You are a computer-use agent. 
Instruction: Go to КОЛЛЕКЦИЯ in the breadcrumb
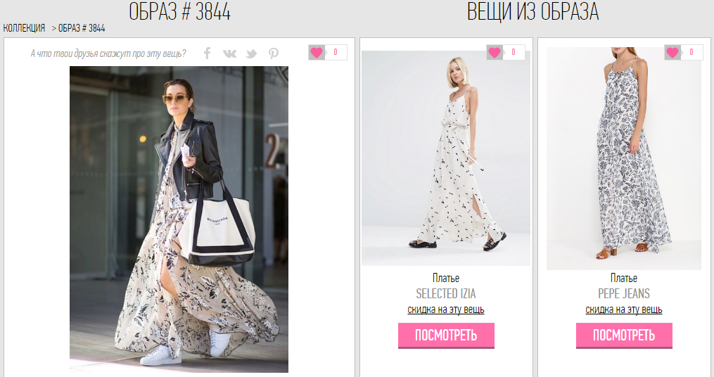coord(24,28)
